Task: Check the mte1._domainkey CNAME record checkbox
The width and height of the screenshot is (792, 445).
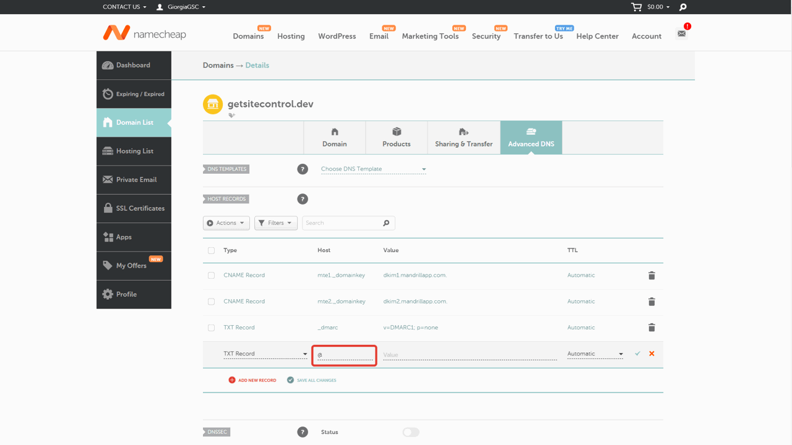Action: [211, 275]
